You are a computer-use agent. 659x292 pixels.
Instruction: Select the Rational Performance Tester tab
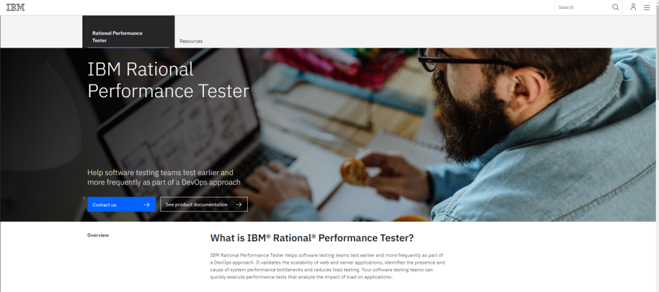[x=128, y=32]
